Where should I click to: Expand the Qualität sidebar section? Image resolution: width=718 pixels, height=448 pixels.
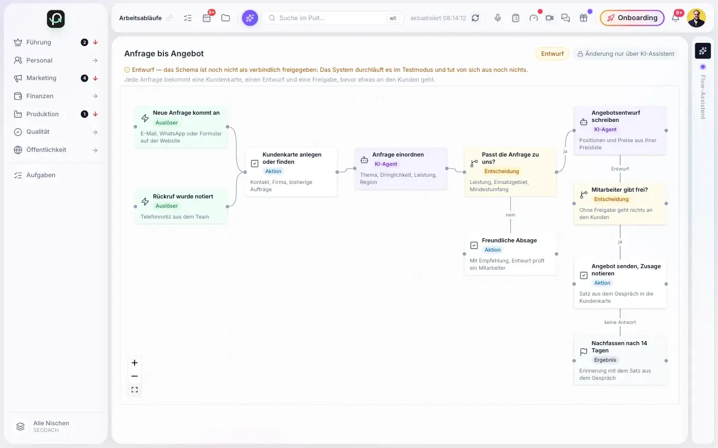[x=56, y=132]
